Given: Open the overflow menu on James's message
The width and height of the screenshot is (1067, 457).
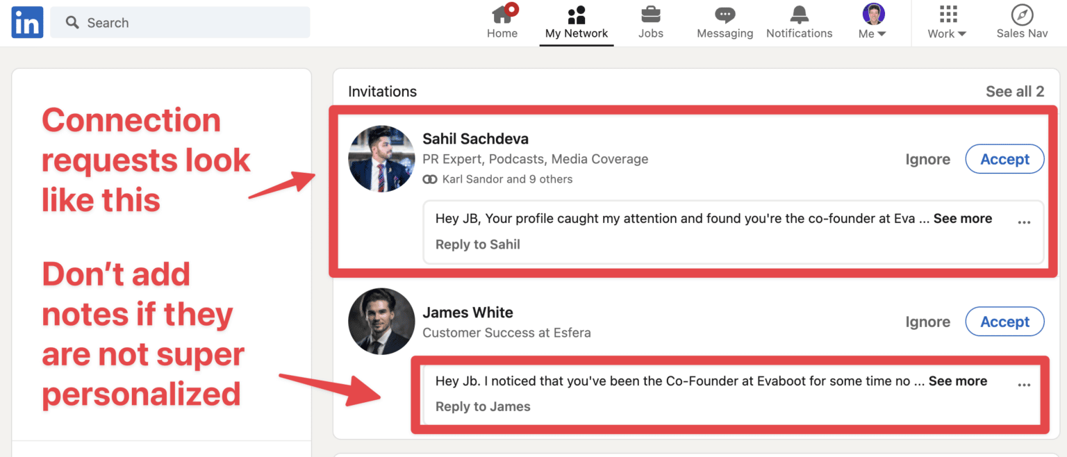Looking at the screenshot, I should tap(1024, 383).
